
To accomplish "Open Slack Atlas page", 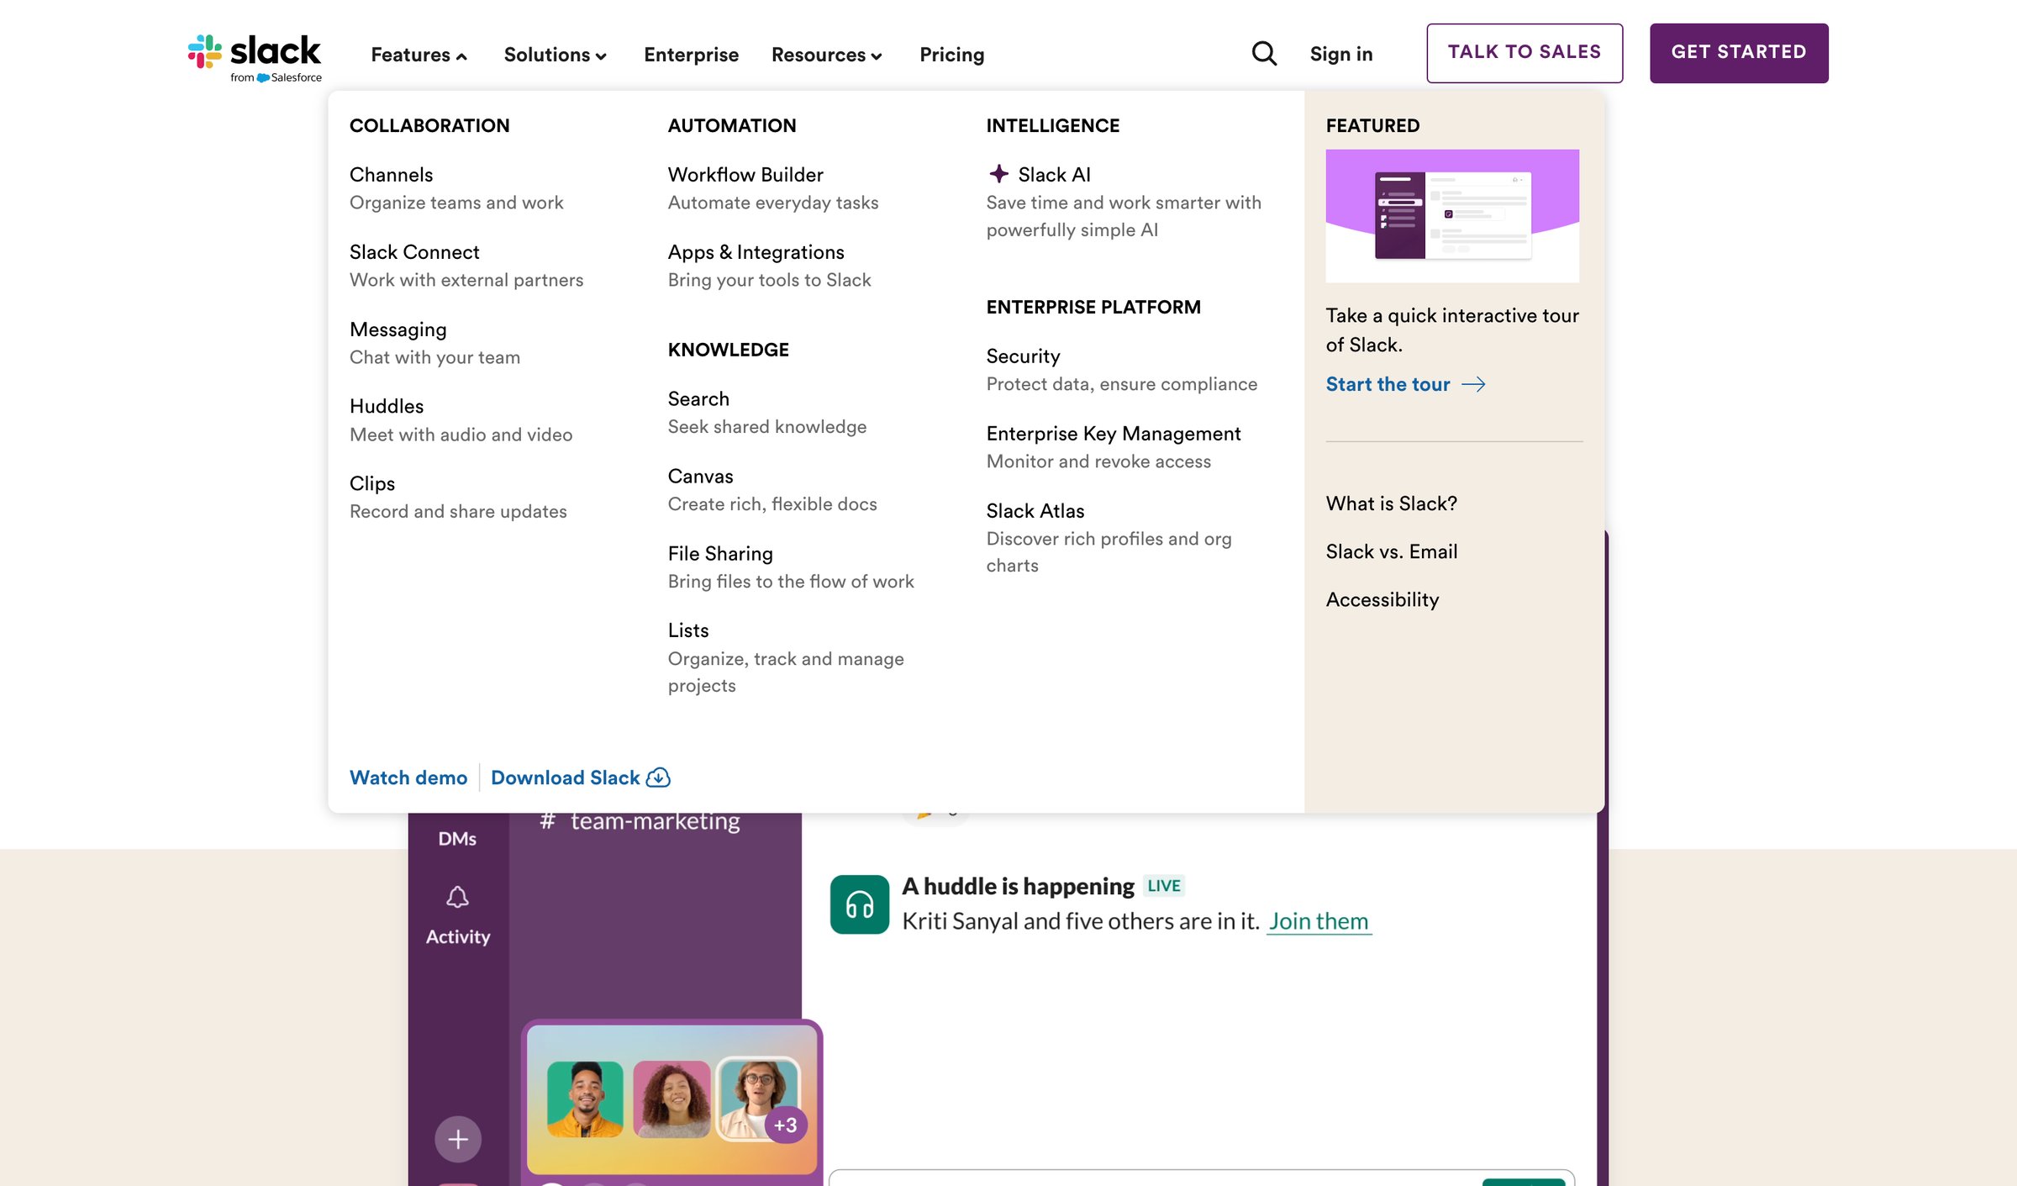I will pos(1035,511).
